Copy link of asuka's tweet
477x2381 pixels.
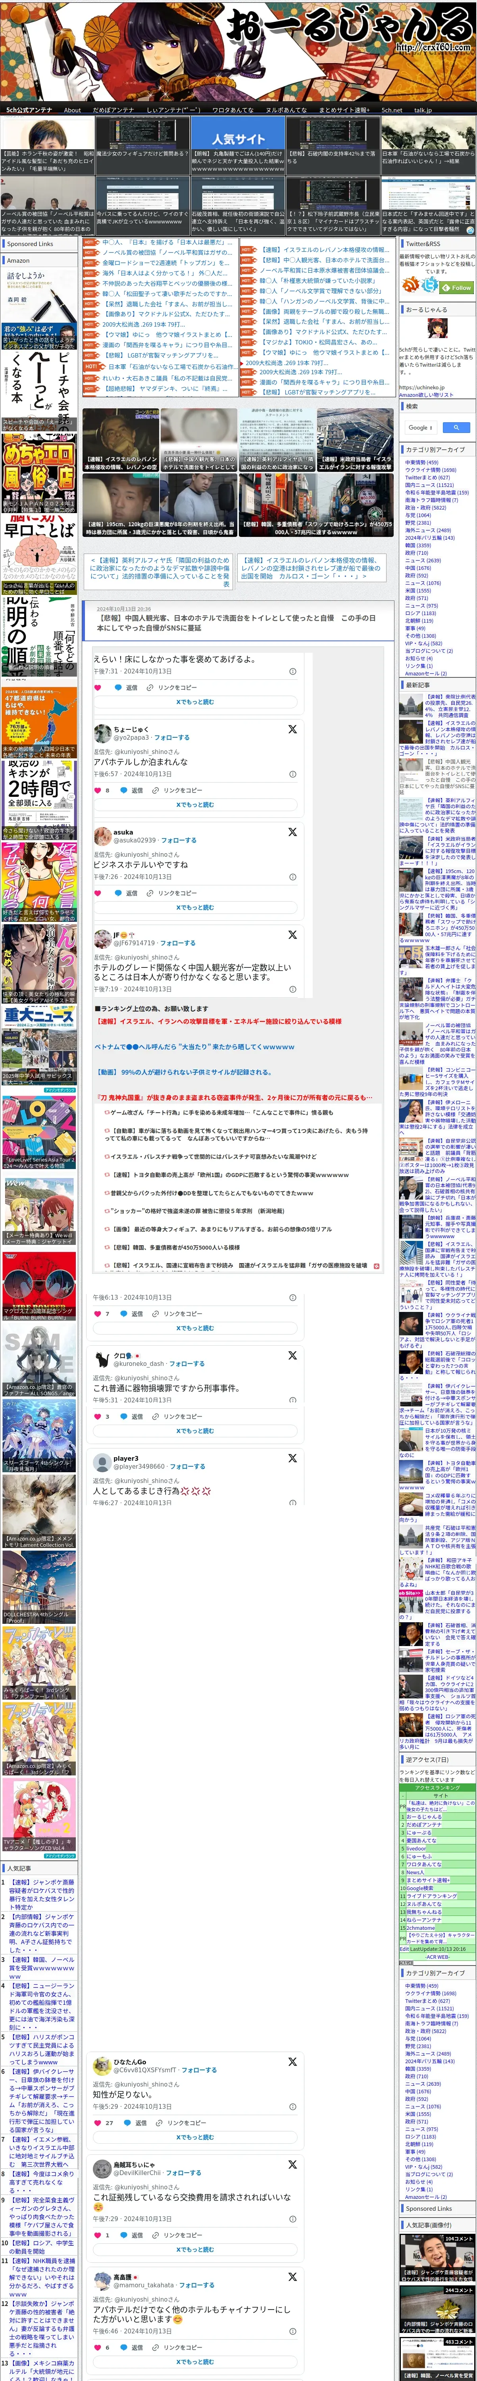[x=173, y=893]
